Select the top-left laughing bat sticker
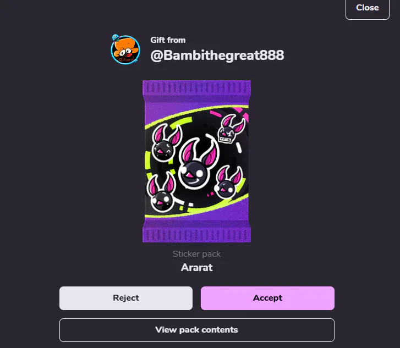Viewport: 400px width, 348px height. 166,143
